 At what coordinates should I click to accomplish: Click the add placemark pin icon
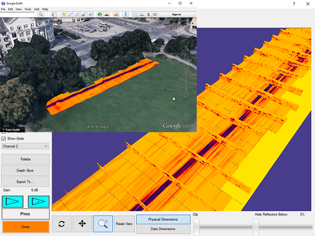(x=63, y=14)
